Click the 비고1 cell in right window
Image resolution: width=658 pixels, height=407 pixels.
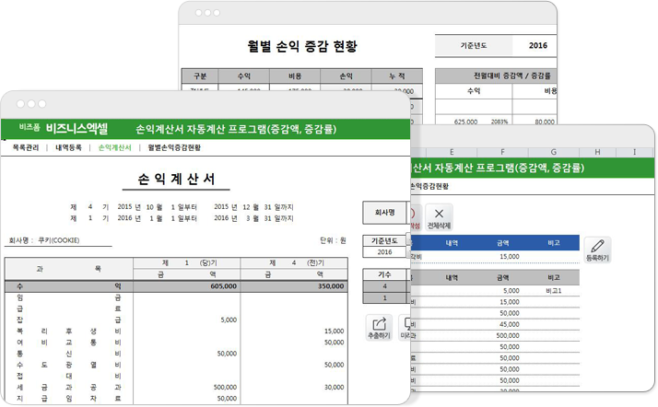[554, 290]
